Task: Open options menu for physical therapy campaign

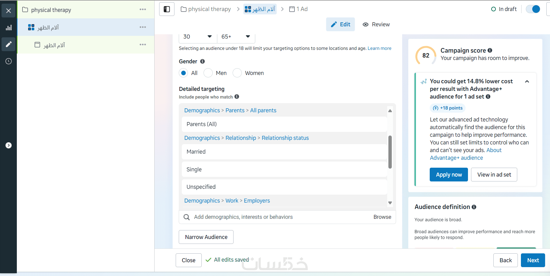Action: click(x=143, y=9)
